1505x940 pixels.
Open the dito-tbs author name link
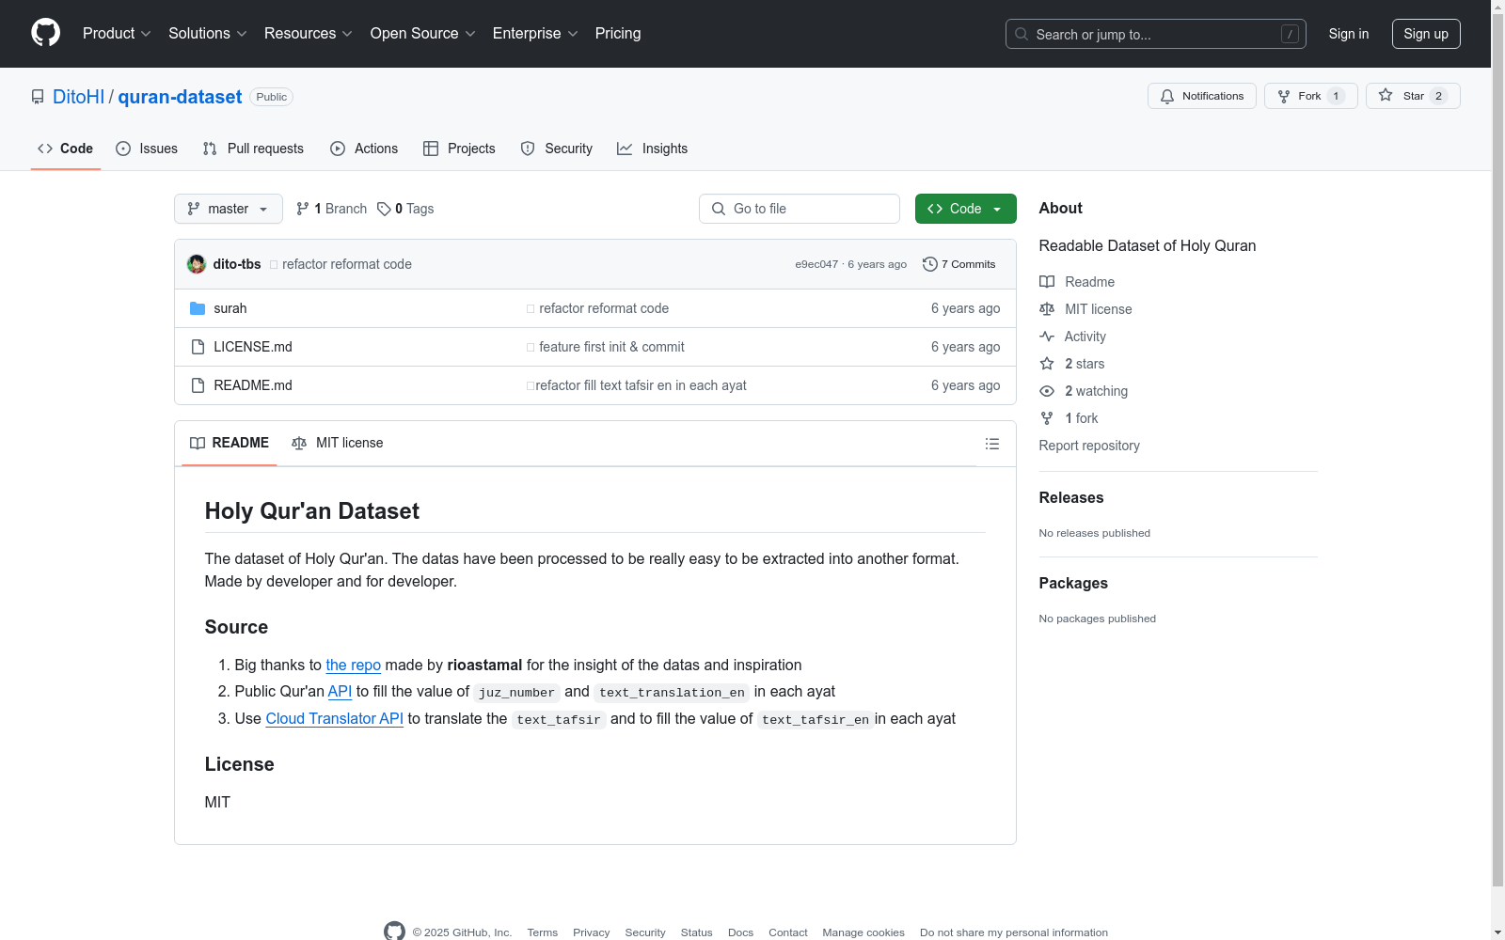pyautogui.click(x=237, y=264)
